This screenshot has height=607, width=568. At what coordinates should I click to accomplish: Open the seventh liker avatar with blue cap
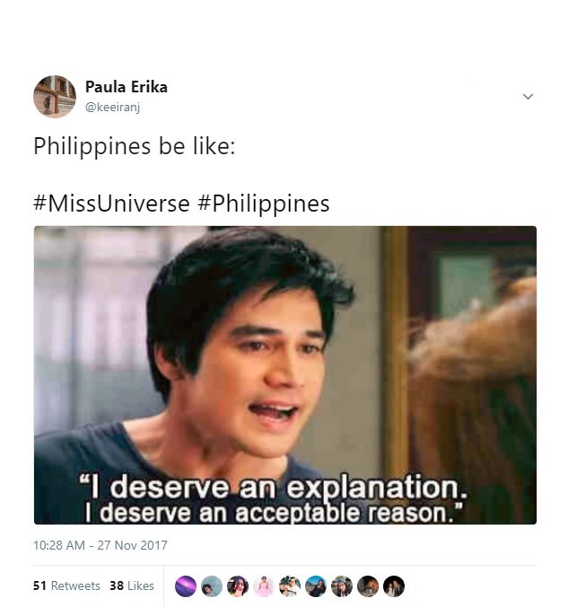point(342,586)
